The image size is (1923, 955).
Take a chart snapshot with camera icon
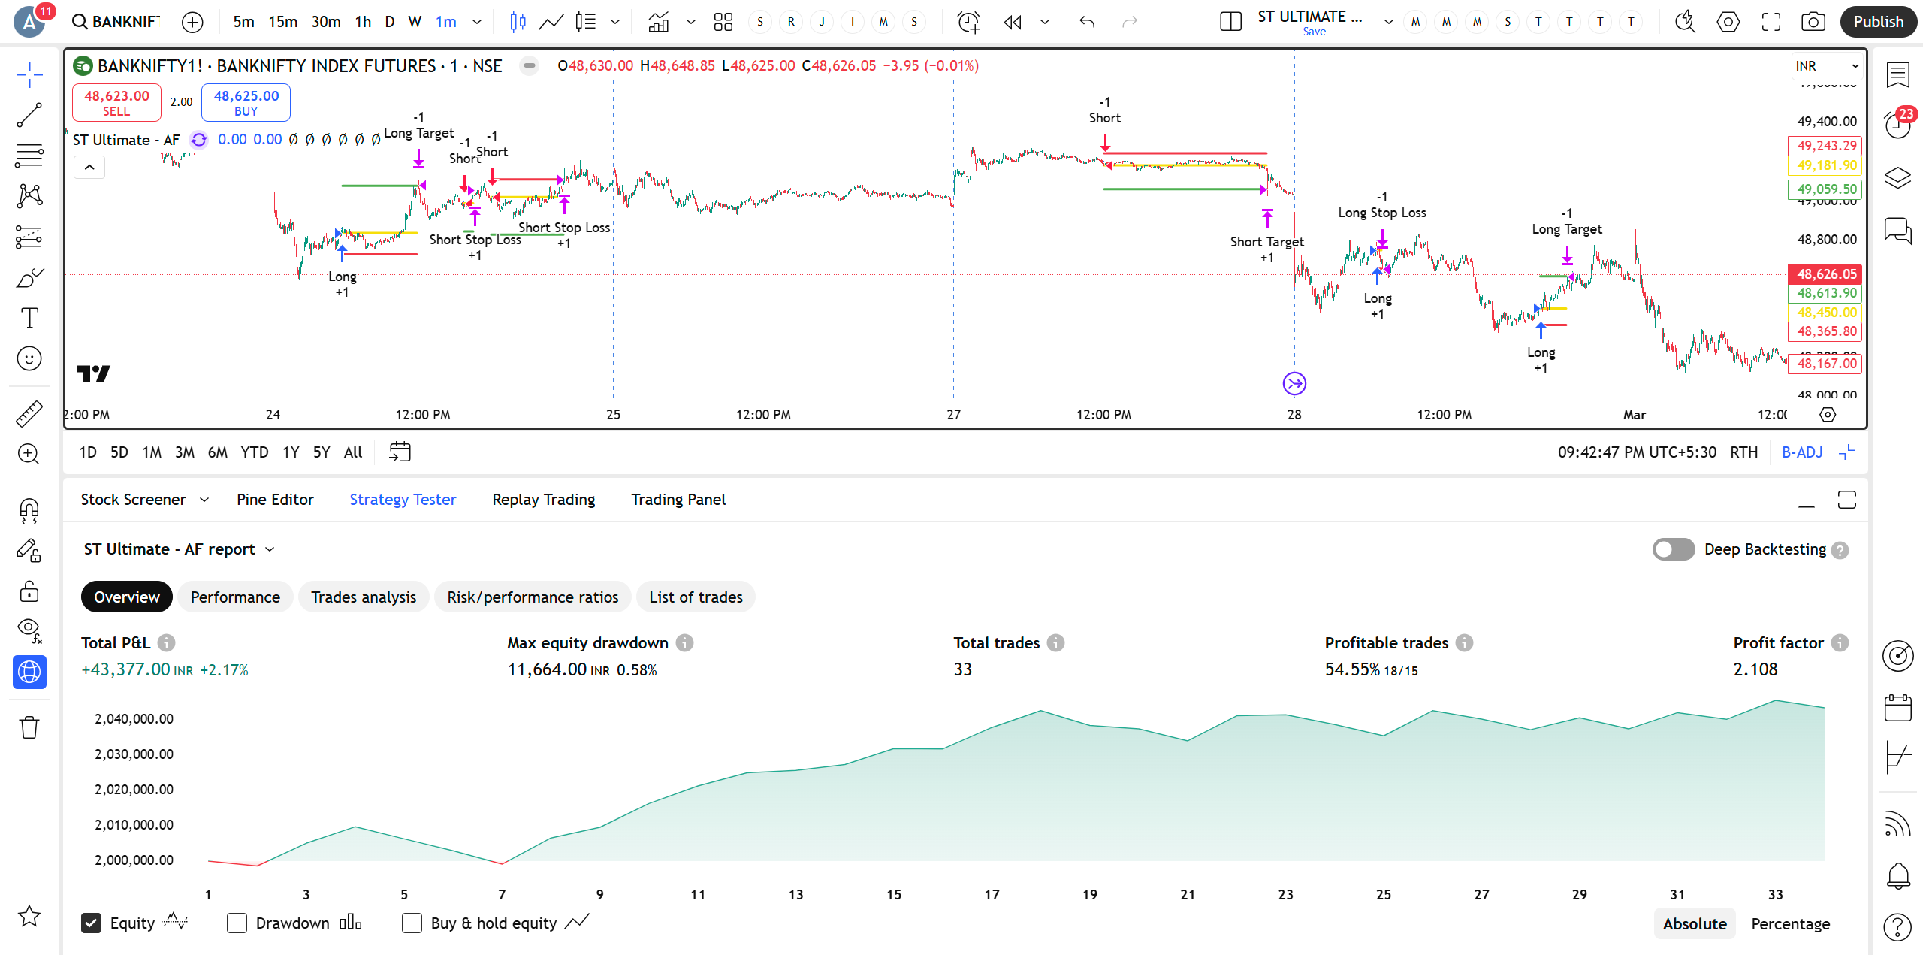[1813, 22]
